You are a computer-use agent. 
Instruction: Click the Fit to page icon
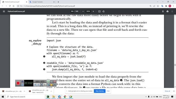(99, 11)
